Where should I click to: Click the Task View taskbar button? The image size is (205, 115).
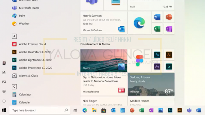[75, 110]
